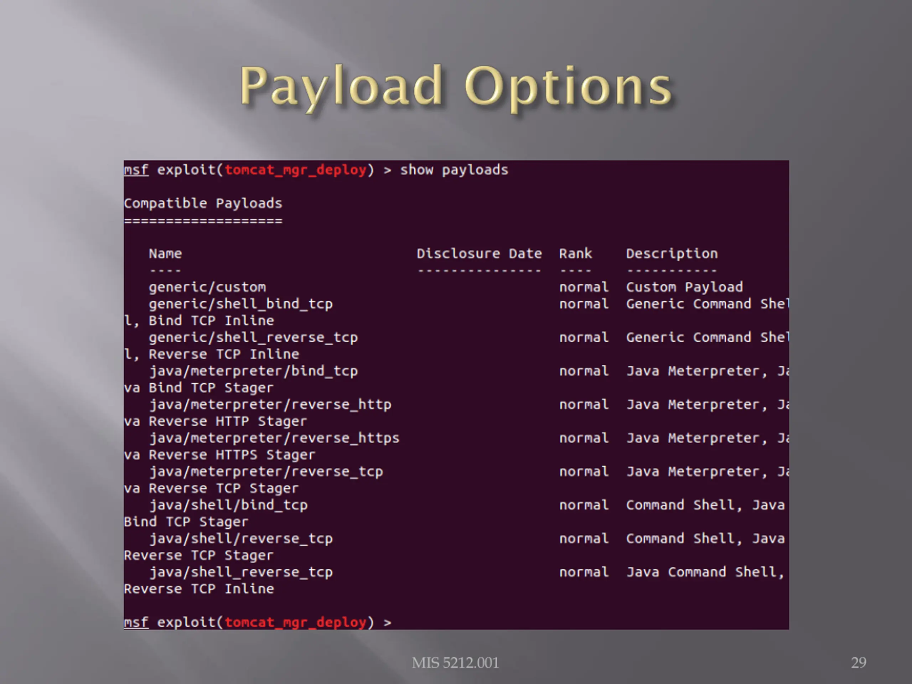Click generic/shell_bind_tcp payload entry

coord(241,304)
